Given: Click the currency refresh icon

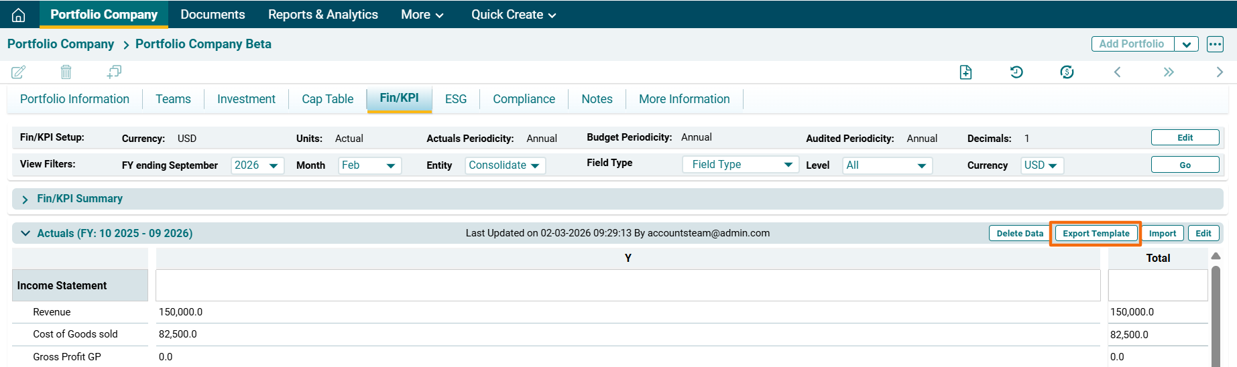Looking at the screenshot, I should click(x=1067, y=72).
